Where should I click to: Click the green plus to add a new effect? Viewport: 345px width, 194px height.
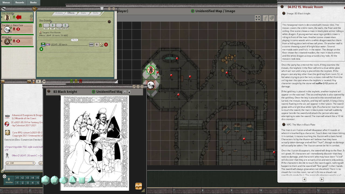(x=41, y=49)
